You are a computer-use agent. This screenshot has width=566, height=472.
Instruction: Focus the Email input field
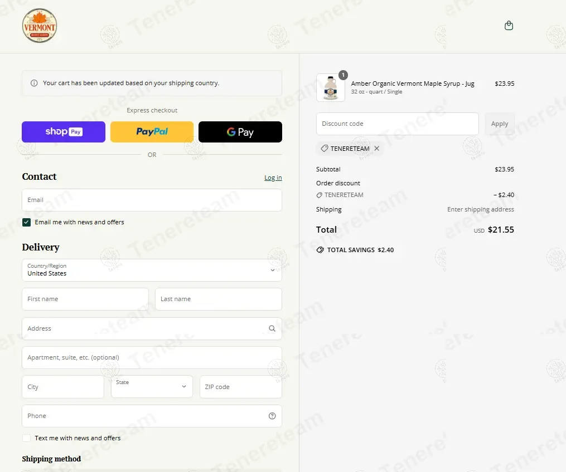tap(152, 200)
